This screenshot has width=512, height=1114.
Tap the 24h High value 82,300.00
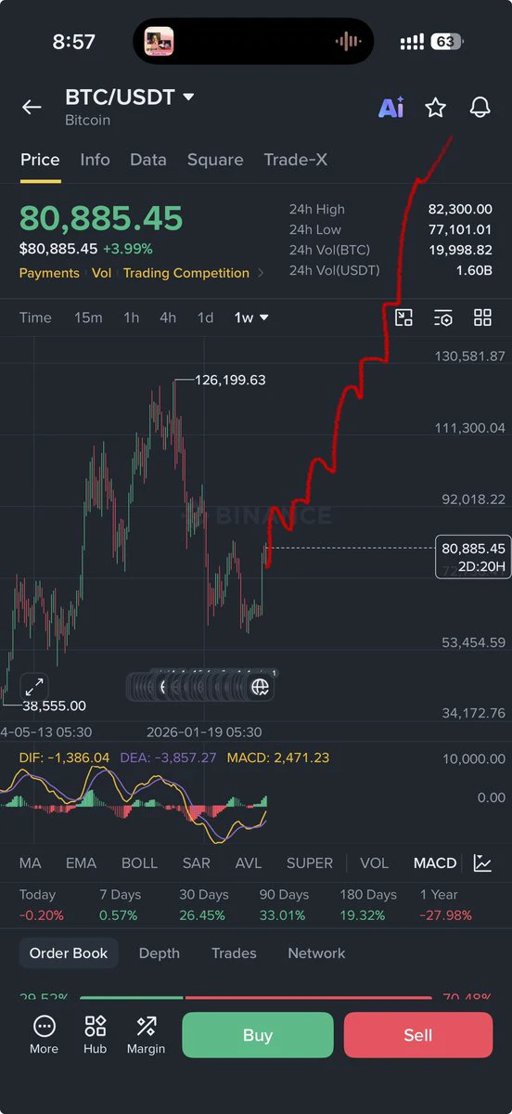pyautogui.click(x=460, y=210)
